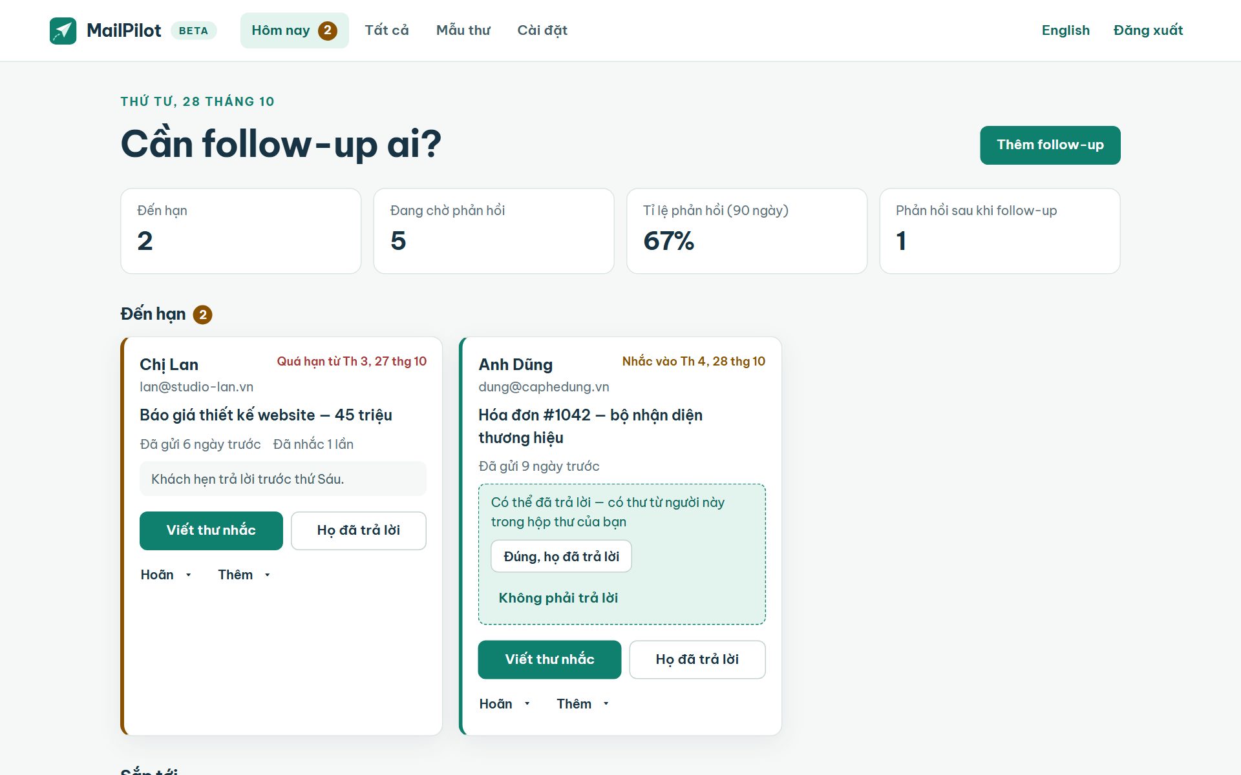Mark Anh Dũng as Họ đã trả lời
The width and height of the screenshot is (1241, 775).
697,659
